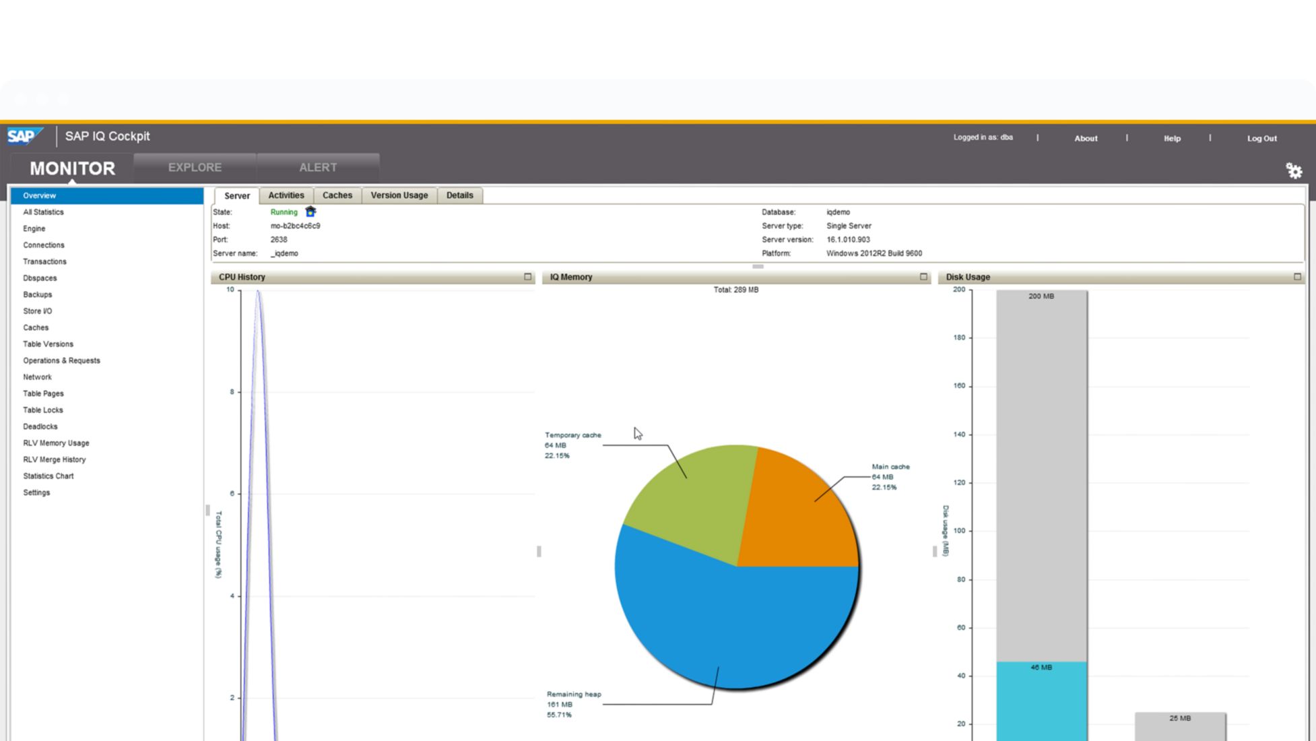This screenshot has width=1316, height=741.
Task: Open the settings gear icon
Action: click(x=1293, y=171)
